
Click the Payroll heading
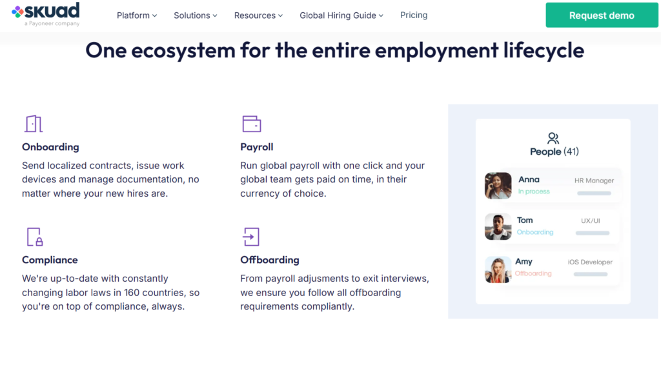[257, 147]
